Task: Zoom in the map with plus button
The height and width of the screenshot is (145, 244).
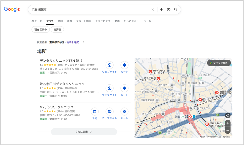Action: pyautogui.click(x=228, y=123)
